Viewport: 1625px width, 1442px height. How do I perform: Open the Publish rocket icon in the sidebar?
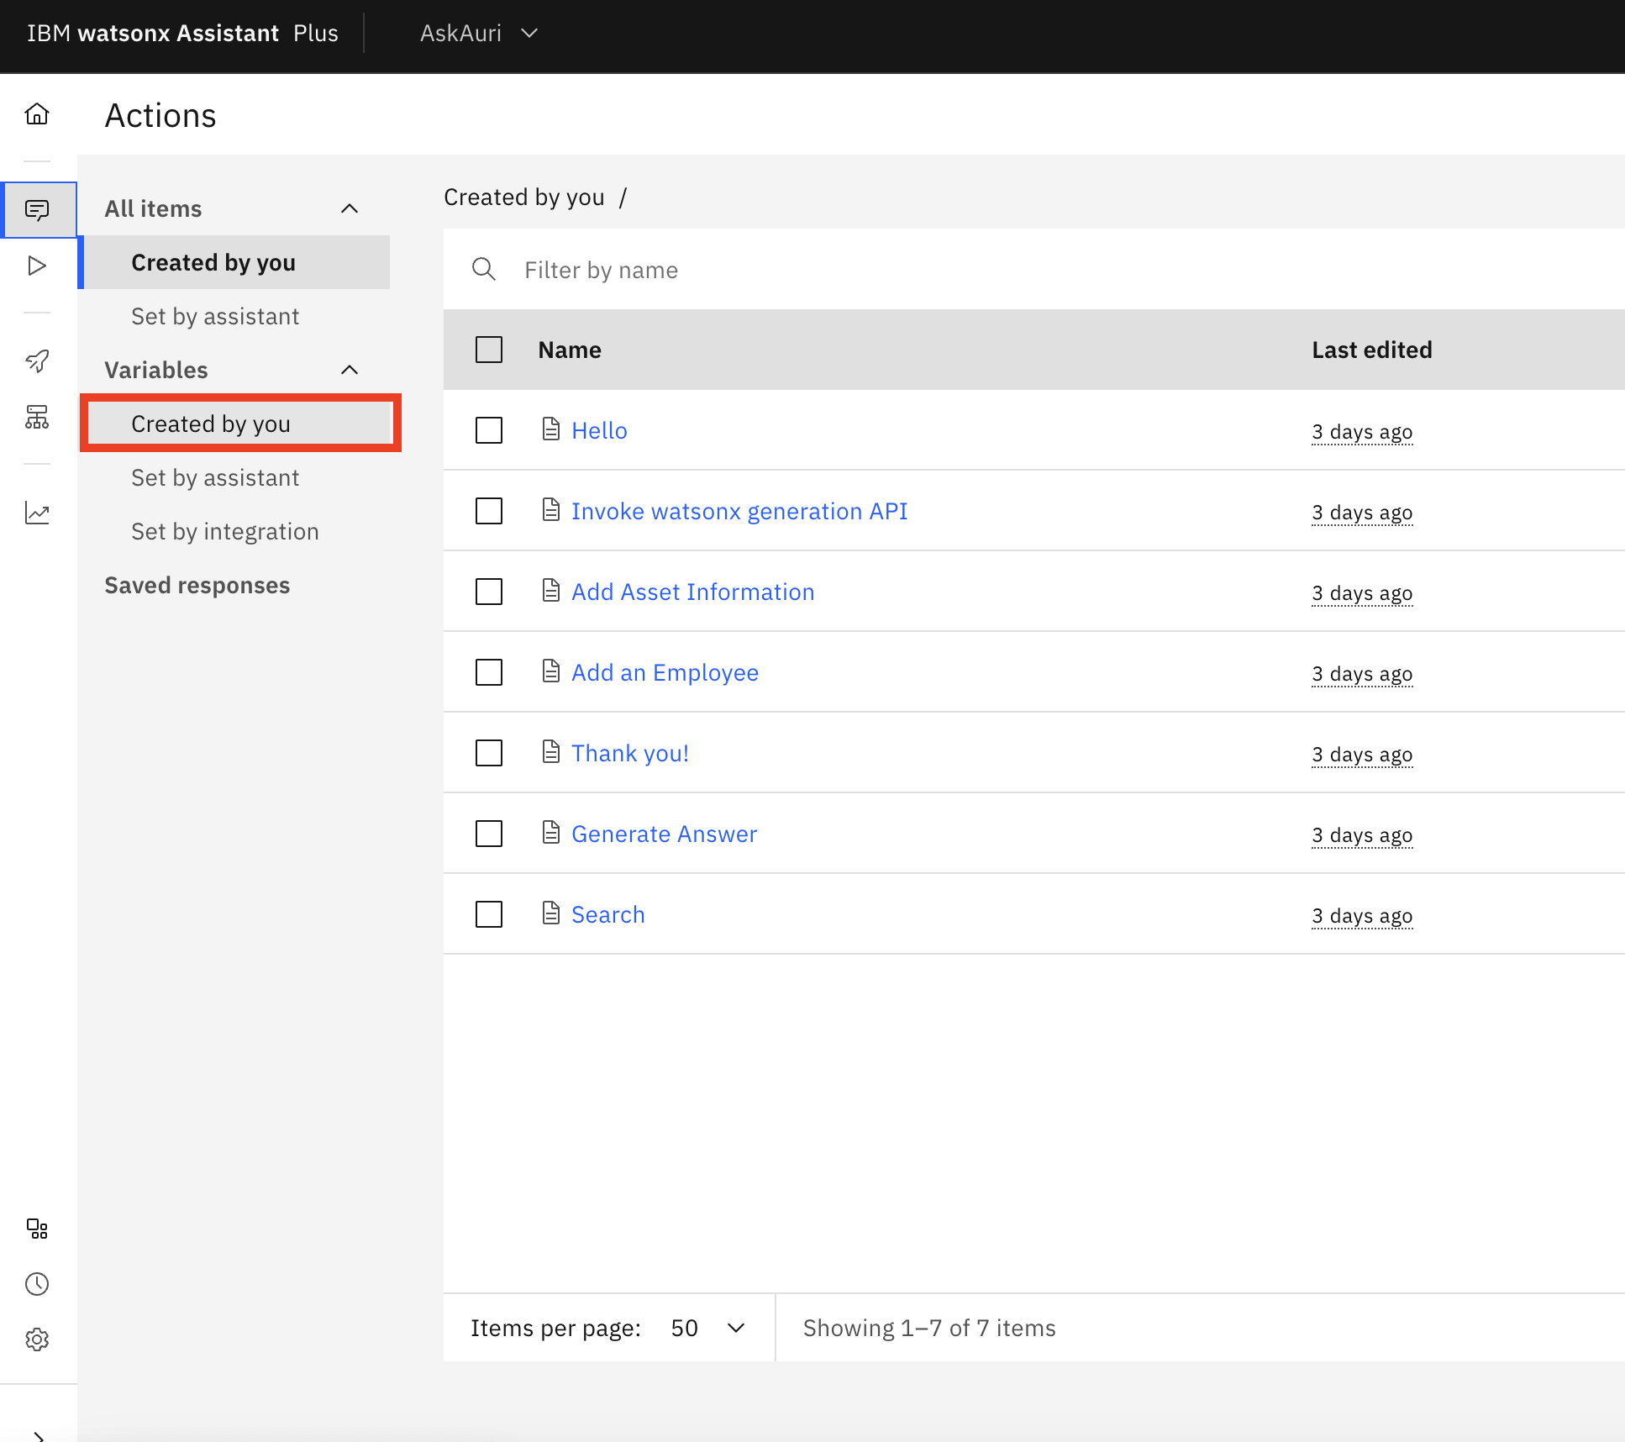[37, 361]
